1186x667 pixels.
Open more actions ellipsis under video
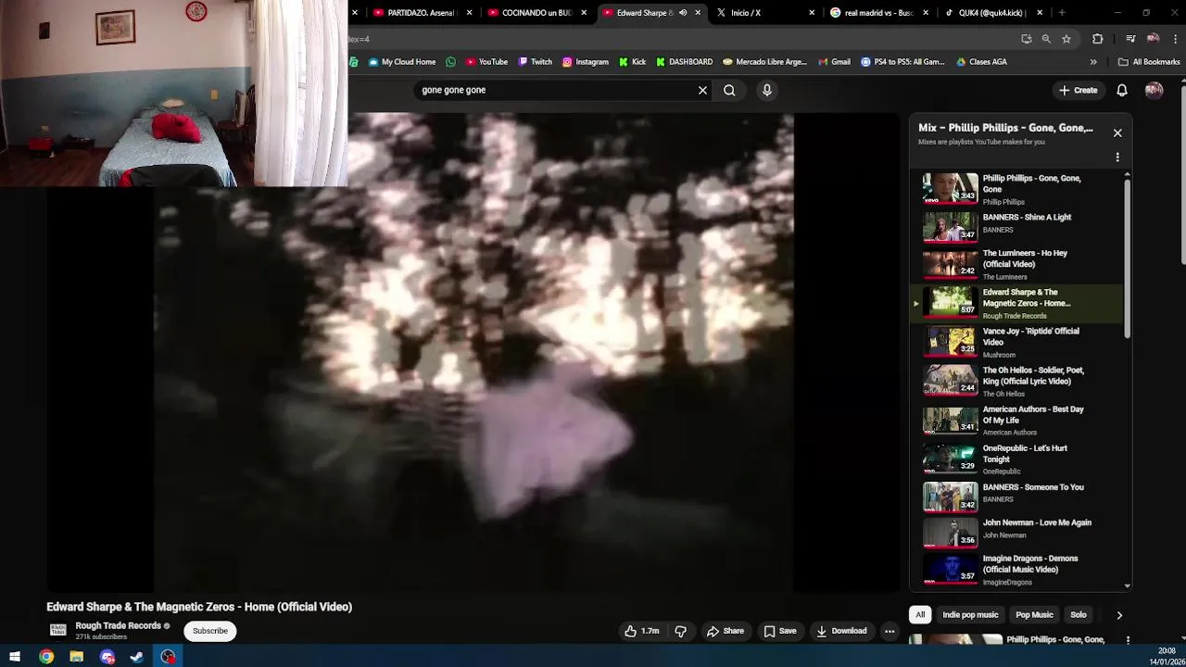(x=889, y=631)
